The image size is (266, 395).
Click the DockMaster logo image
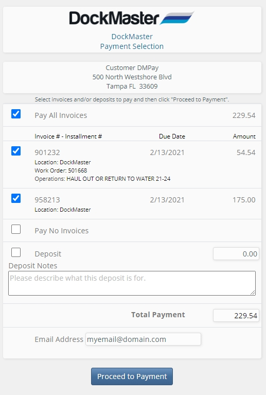click(x=132, y=18)
